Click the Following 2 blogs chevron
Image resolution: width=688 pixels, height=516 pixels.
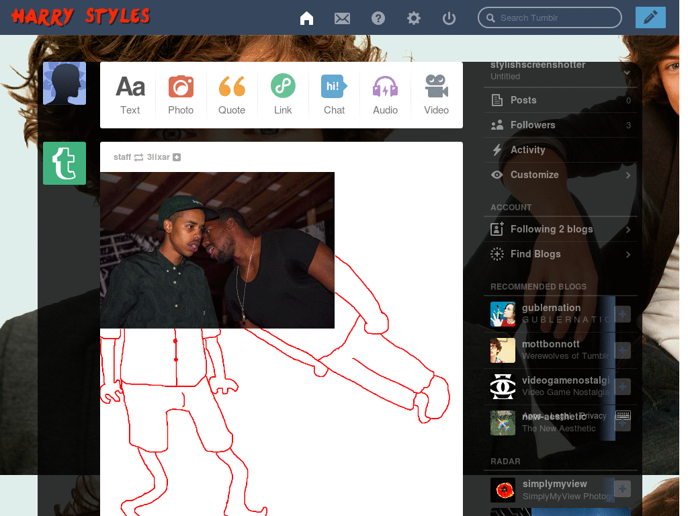(x=628, y=230)
